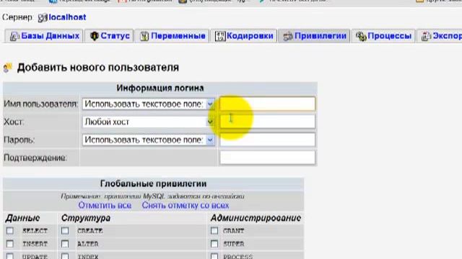This screenshot has width=462, height=259.
Task: Check the INSERT privilege checkbox
Action: [x=10, y=243]
